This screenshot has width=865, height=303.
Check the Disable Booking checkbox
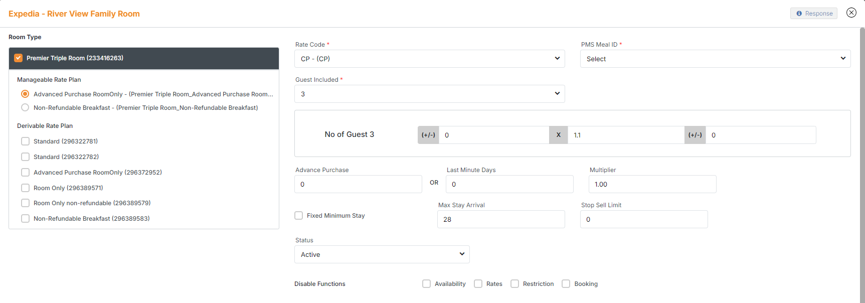(x=566, y=284)
